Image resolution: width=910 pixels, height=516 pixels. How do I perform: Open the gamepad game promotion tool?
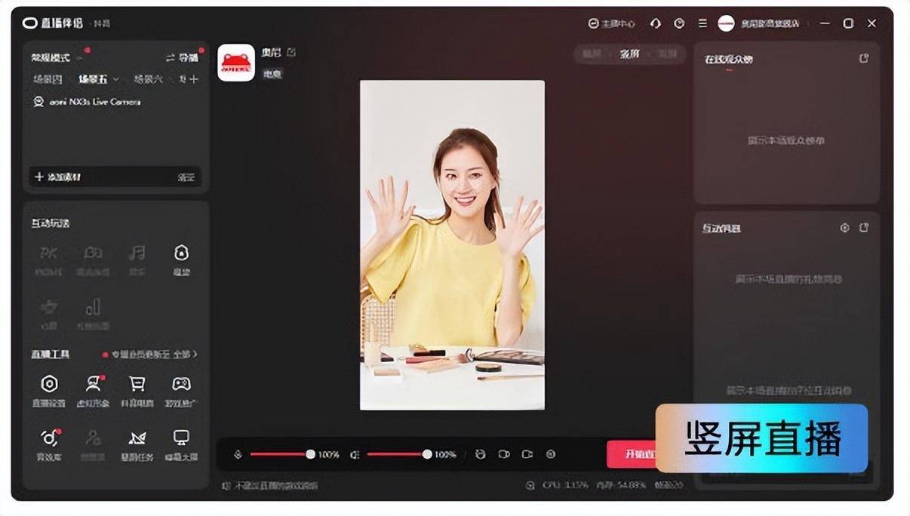click(181, 389)
